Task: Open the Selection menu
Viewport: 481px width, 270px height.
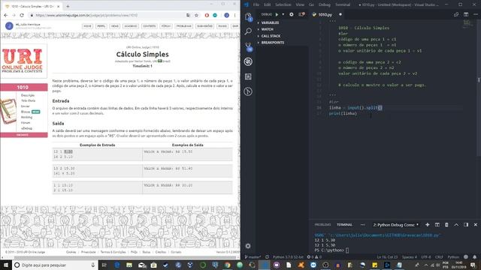Action: coord(283,4)
